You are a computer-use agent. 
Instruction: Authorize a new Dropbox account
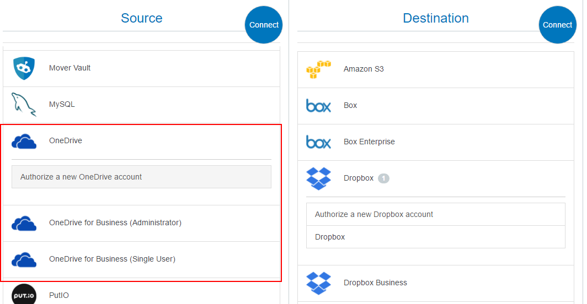coord(435,214)
